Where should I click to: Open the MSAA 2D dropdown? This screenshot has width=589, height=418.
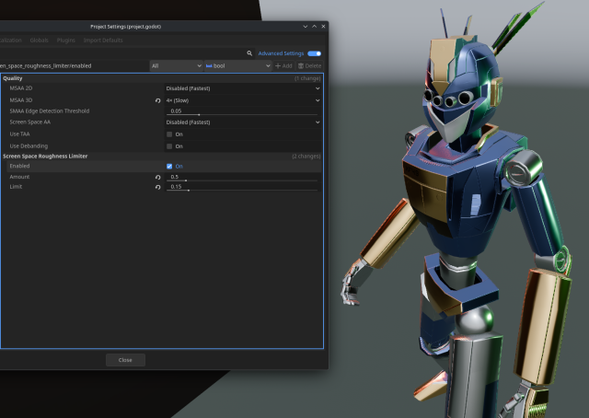pos(243,88)
